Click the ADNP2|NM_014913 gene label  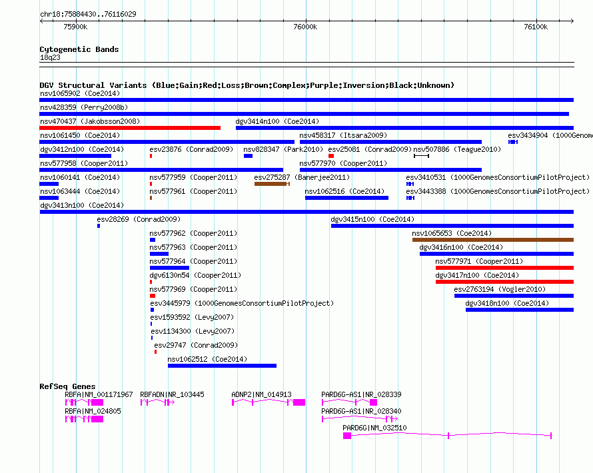(x=261, y=395)
